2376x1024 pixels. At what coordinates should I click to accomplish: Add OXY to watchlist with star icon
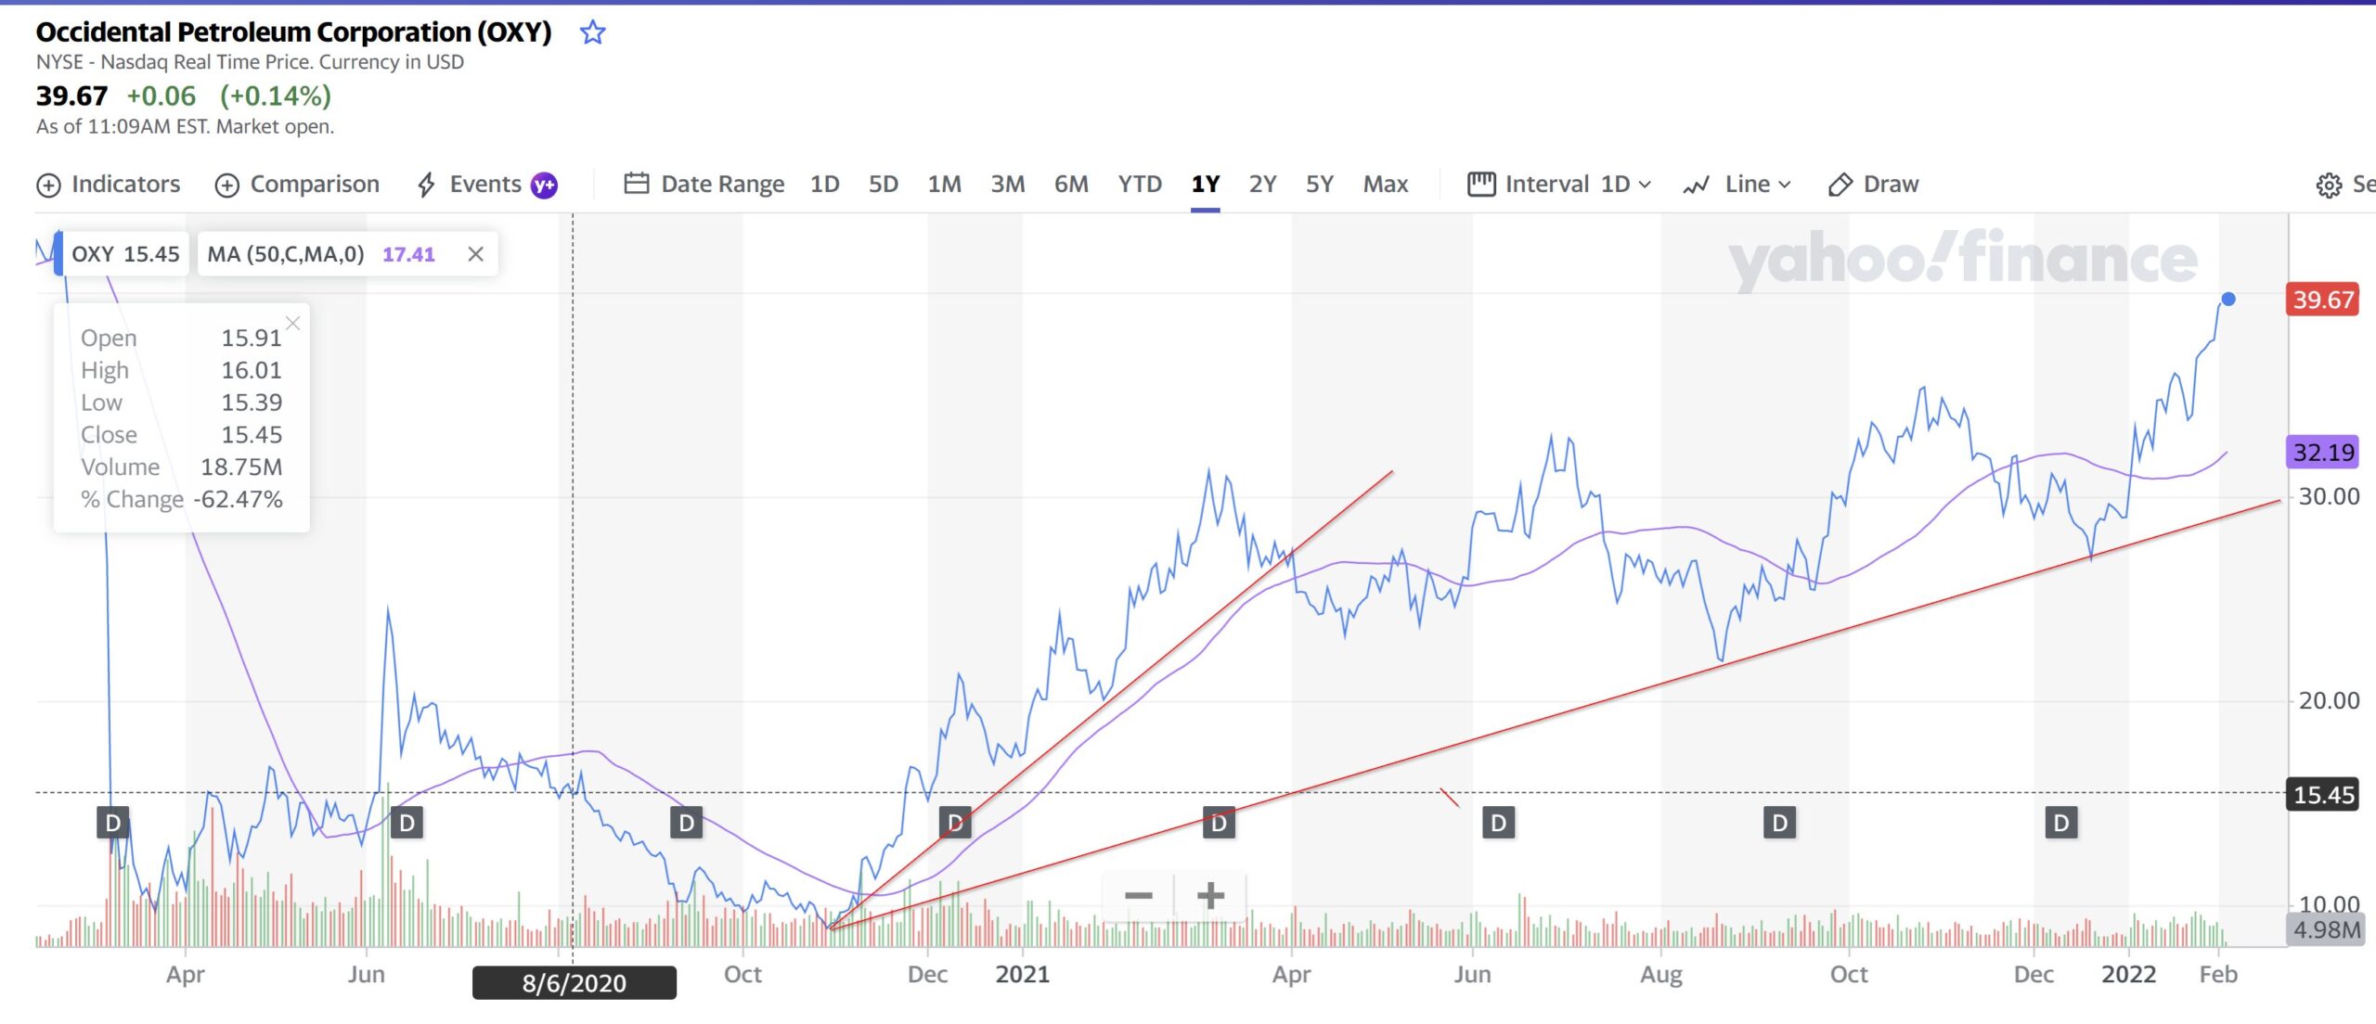(x=592, y=32)
